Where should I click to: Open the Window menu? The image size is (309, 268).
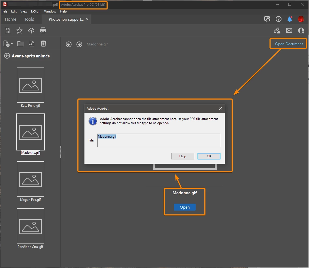point(50,11)
